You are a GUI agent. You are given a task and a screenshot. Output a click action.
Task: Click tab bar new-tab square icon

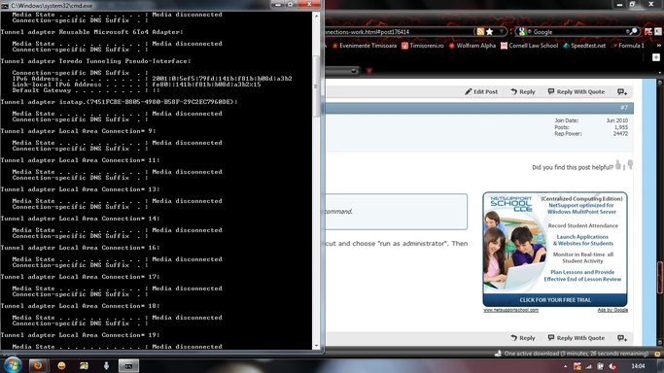656,57
